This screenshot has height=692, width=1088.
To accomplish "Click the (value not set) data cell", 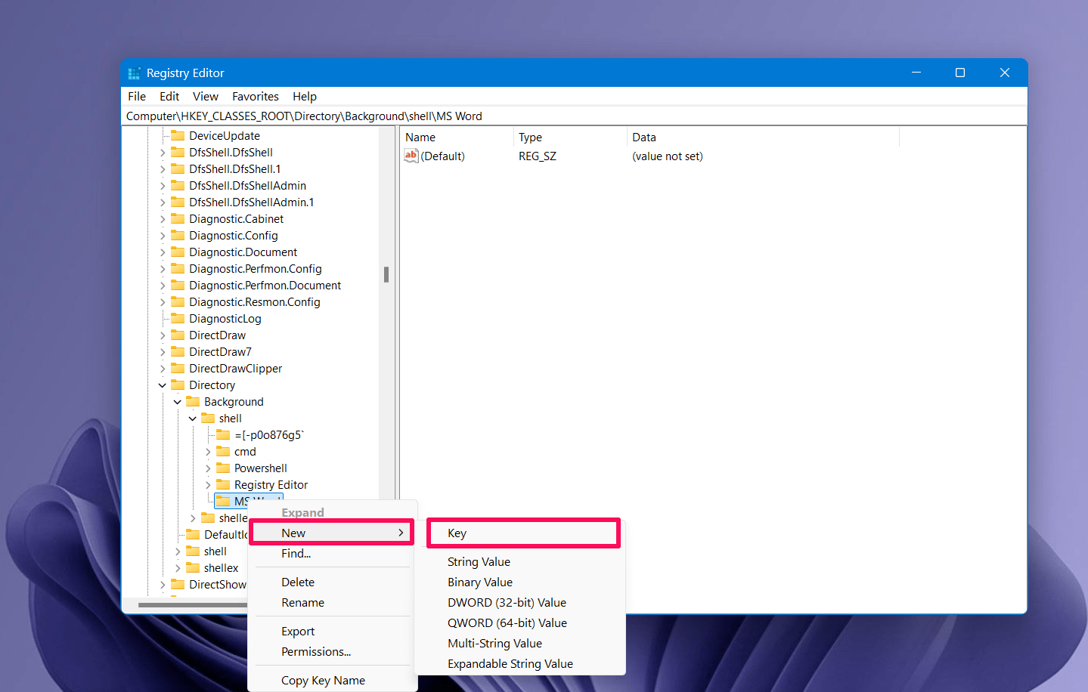I will [668, 156].
